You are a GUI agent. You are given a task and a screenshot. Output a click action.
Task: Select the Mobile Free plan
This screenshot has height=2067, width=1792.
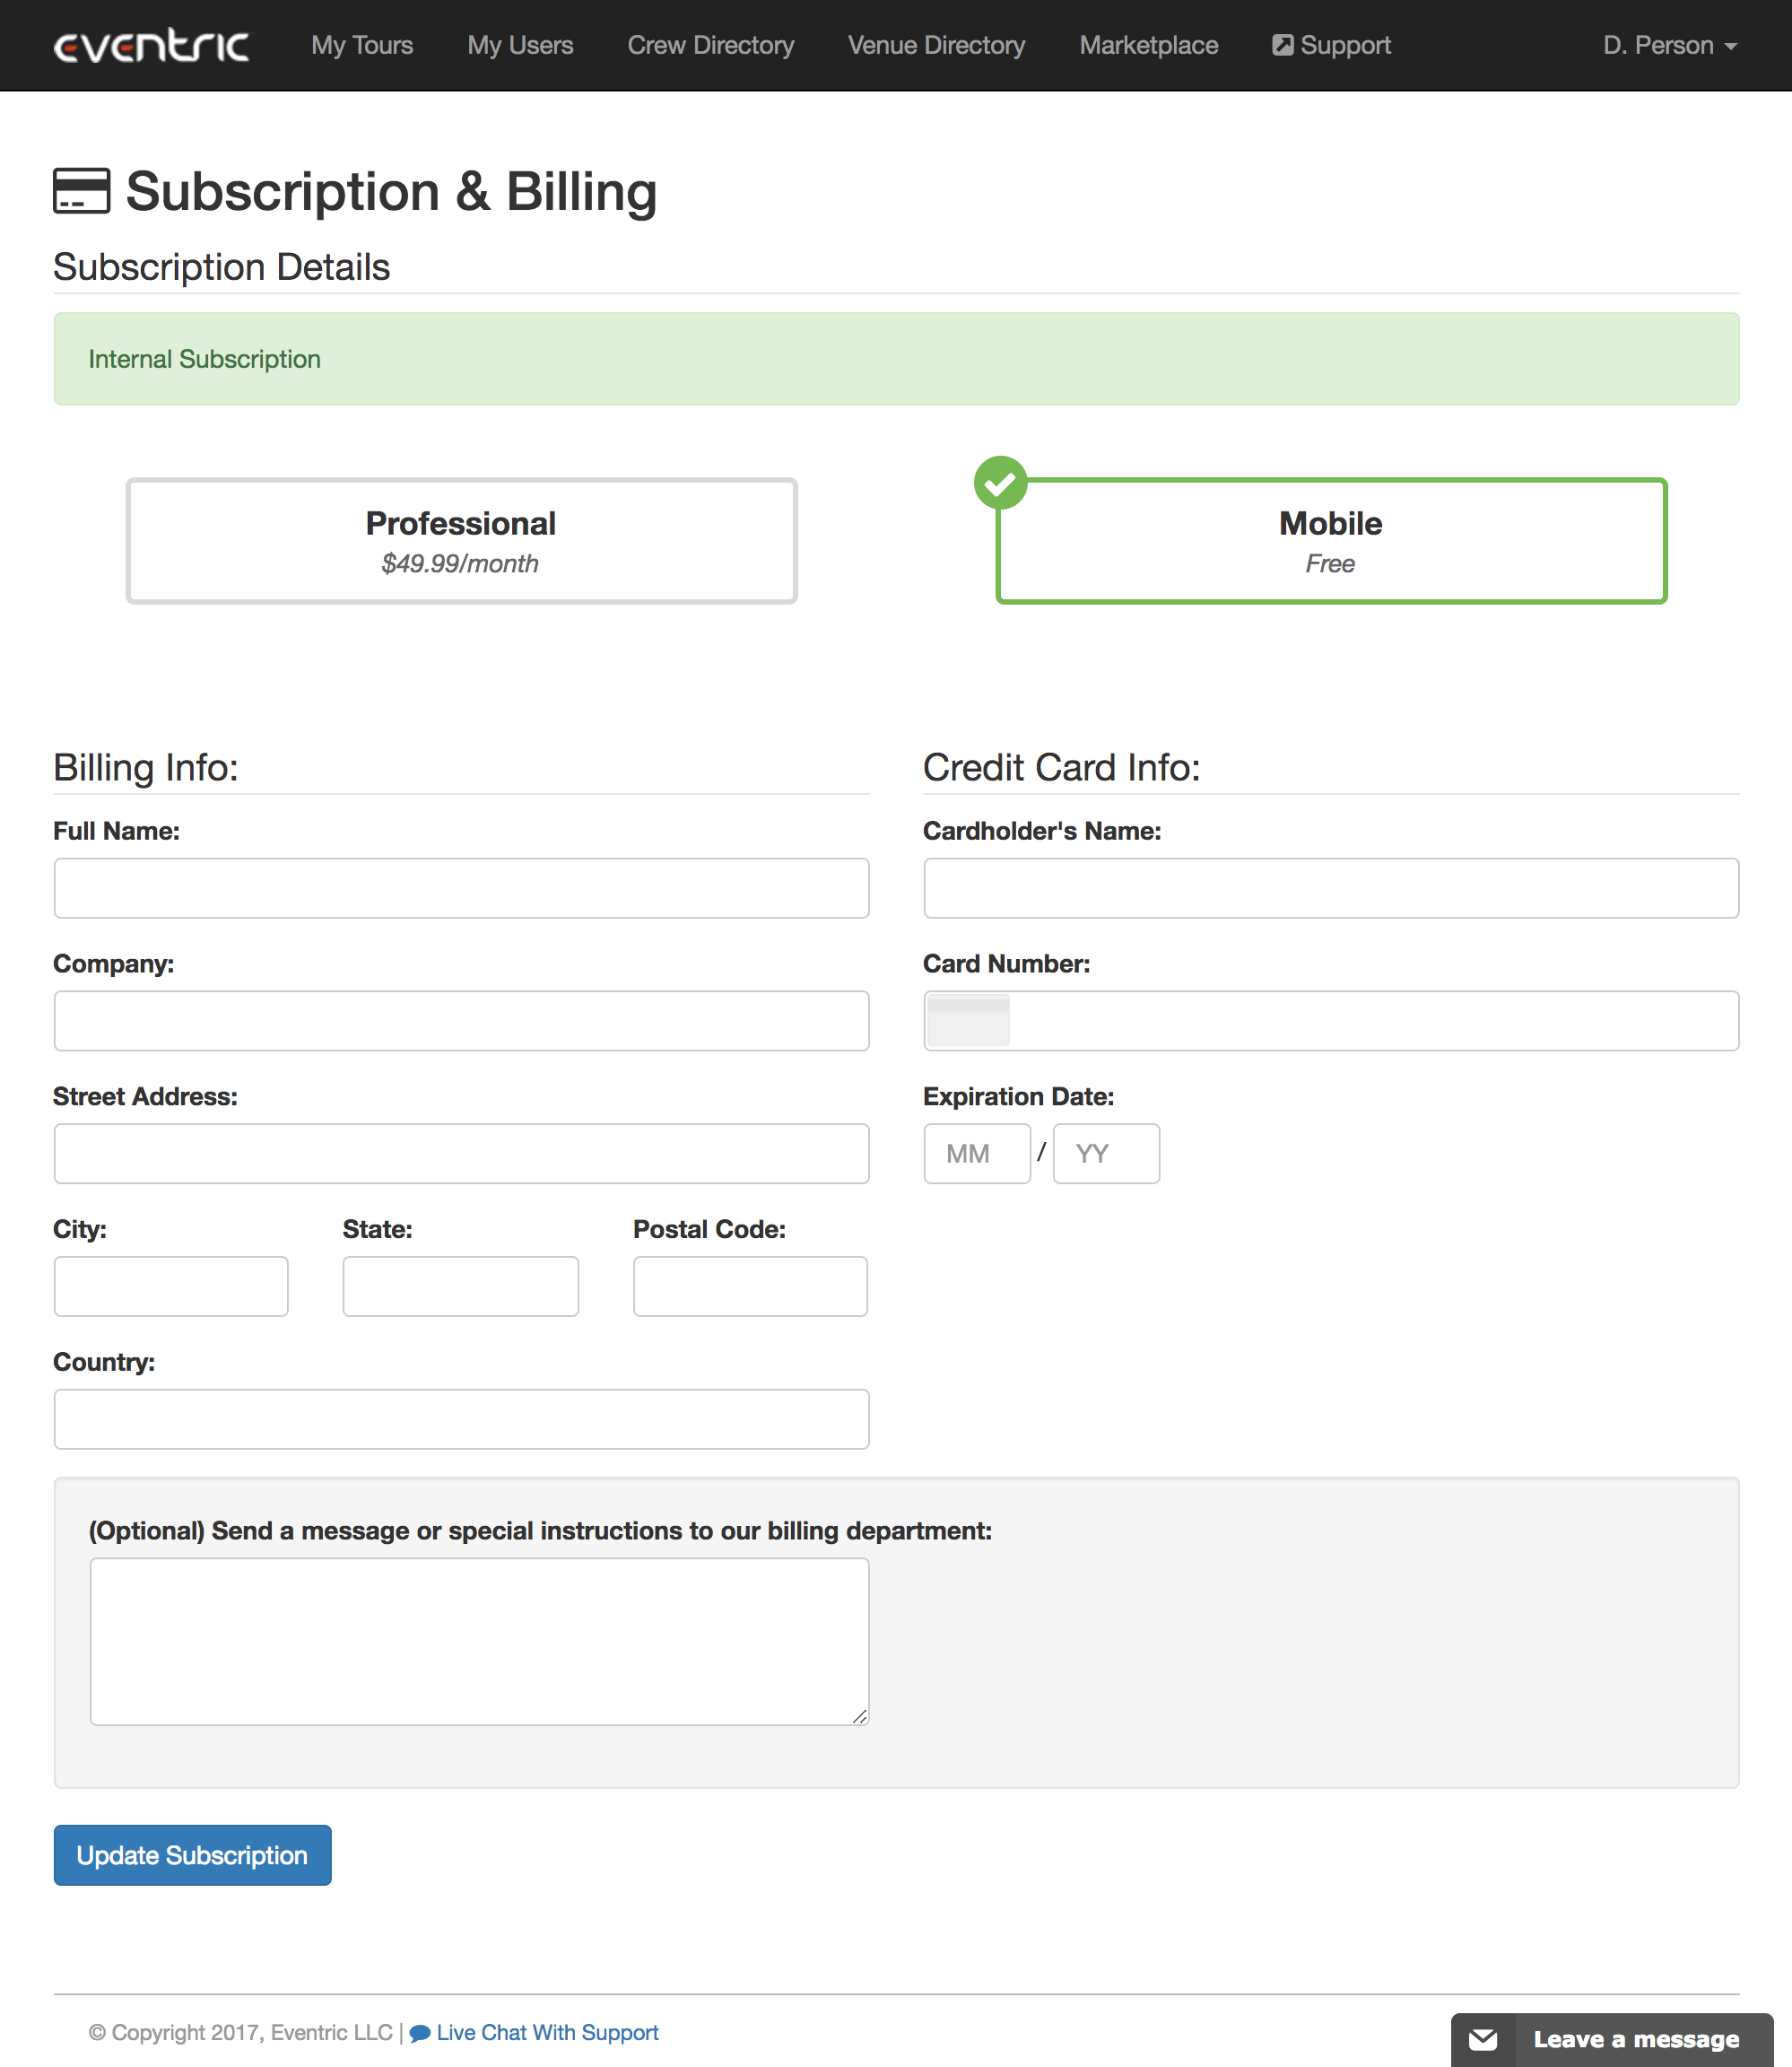(1330, 541)
